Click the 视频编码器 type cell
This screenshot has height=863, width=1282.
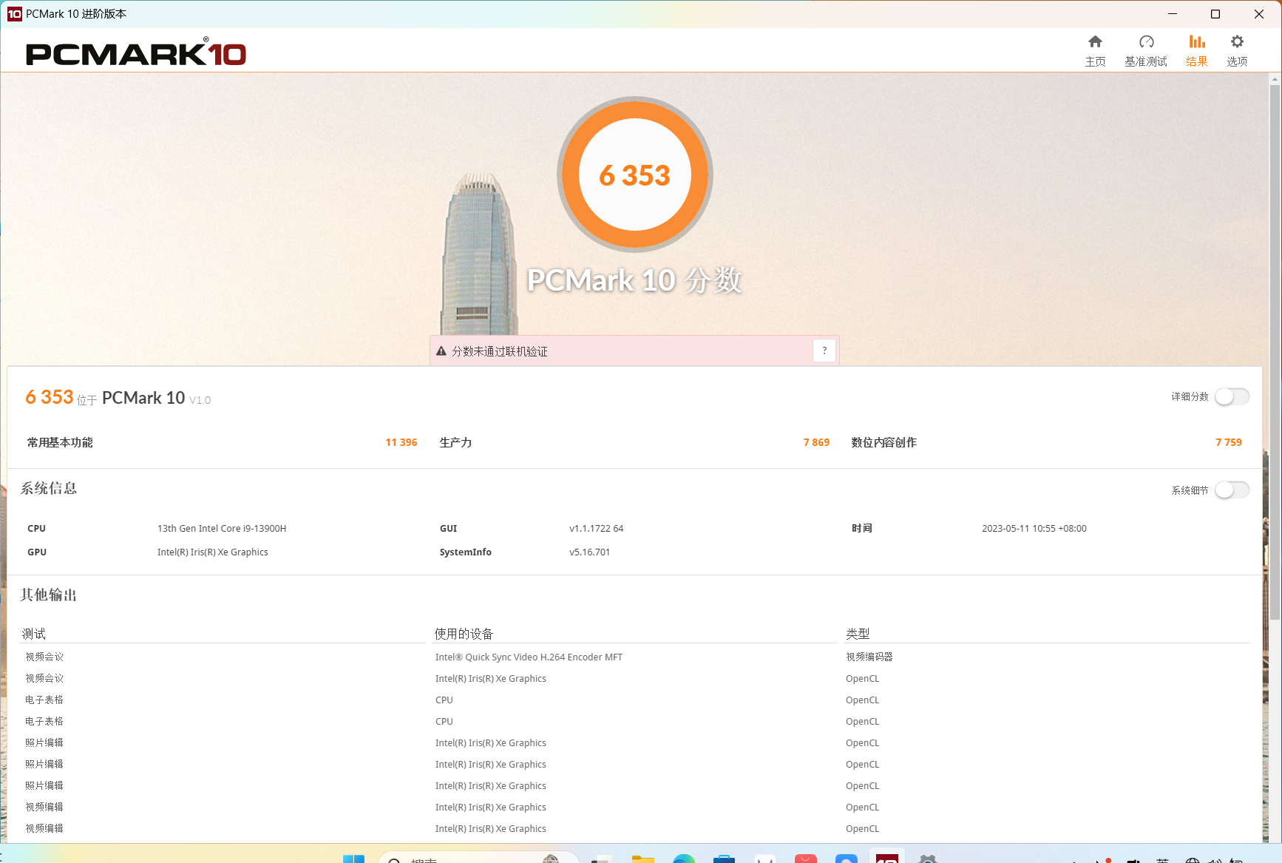[869, 657]
